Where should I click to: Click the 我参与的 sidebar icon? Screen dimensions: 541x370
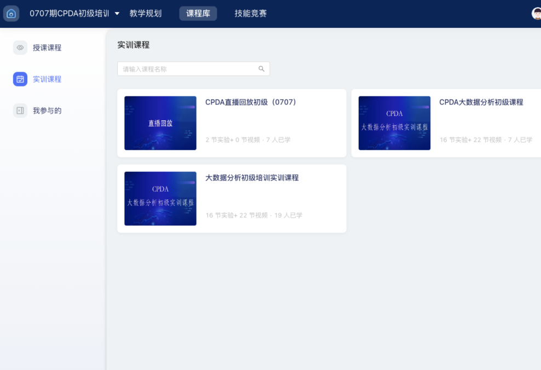20,111
